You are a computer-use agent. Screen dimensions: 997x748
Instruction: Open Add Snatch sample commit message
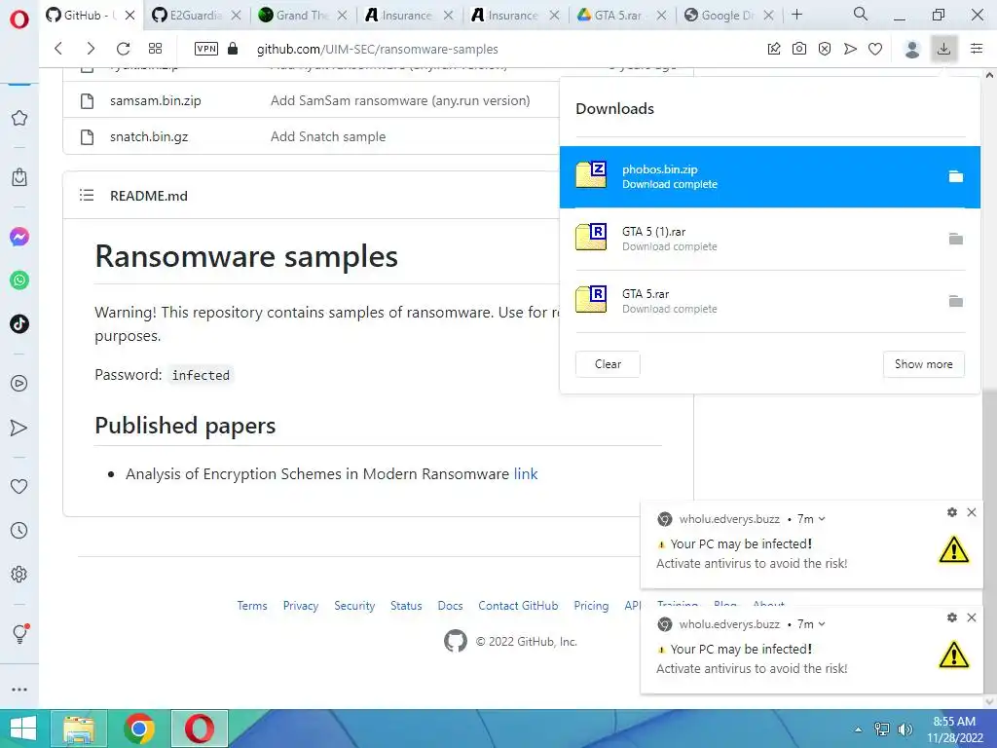pyautogui.click(x=328, y=136)
